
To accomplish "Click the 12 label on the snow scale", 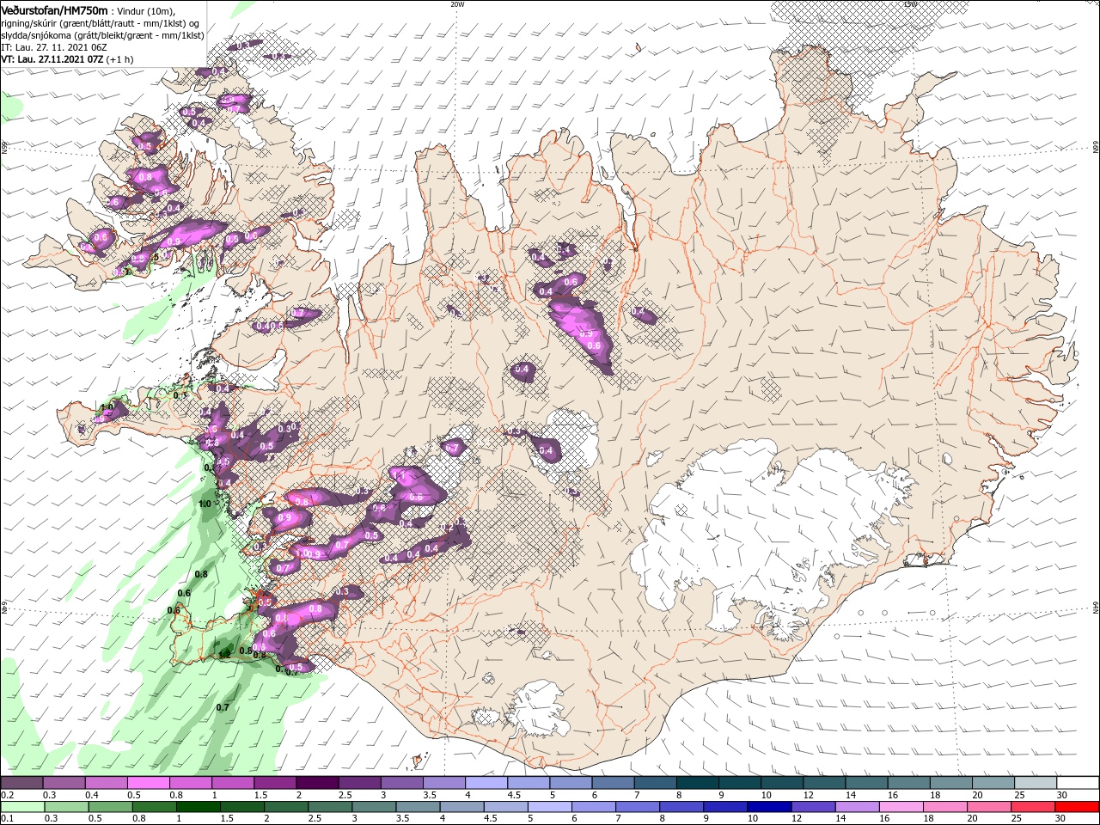I will tap(808, 795).
